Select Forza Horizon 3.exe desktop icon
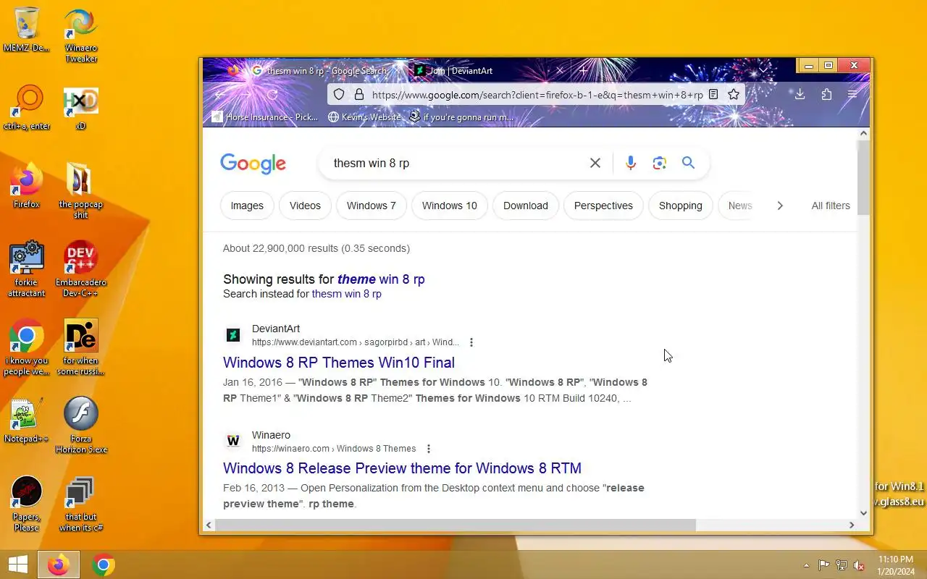This screenshot has width=927, height=579. 81,426
